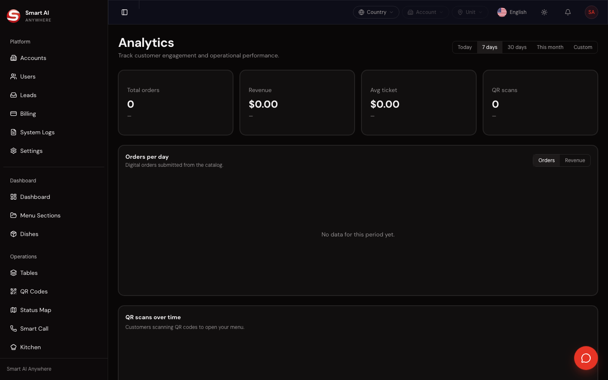Click the Billing card icon
The height and width of the screenshot is (380, 608).
coord(14,114)
